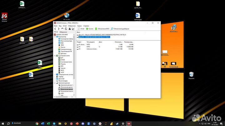Screen dimensions: 225x126
Task: Click the Тип раздела column header
Action: 91,42
